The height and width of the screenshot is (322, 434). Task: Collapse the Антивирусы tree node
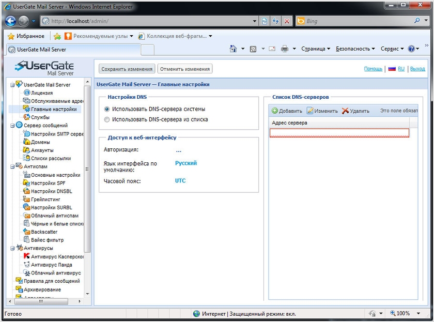pos(12,248)
